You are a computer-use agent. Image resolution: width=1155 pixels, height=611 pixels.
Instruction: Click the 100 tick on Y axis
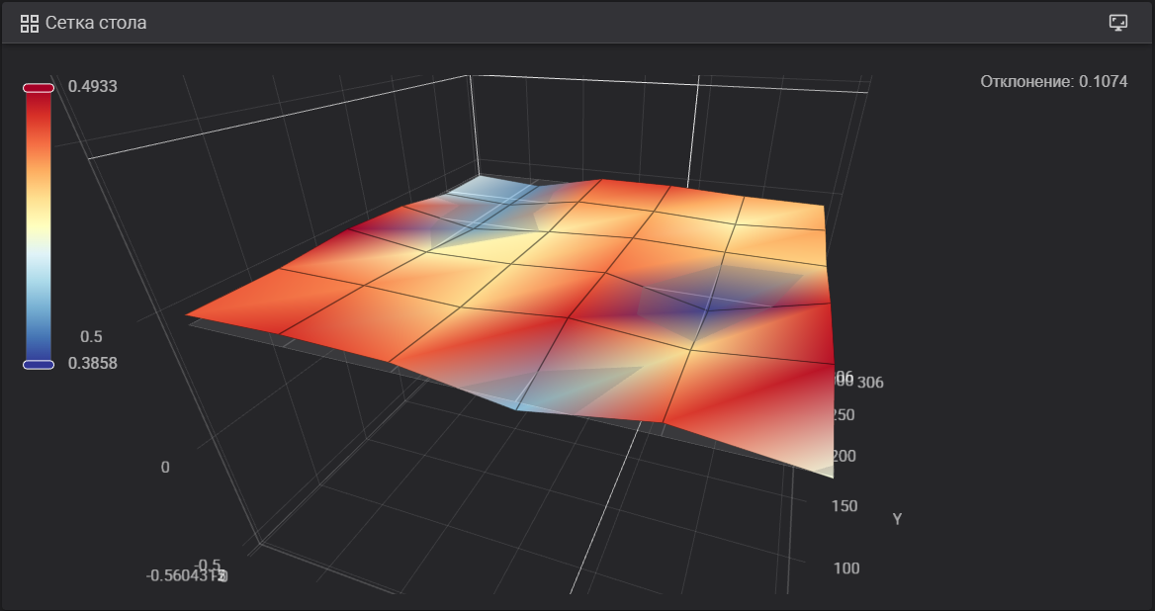[844, 568]
